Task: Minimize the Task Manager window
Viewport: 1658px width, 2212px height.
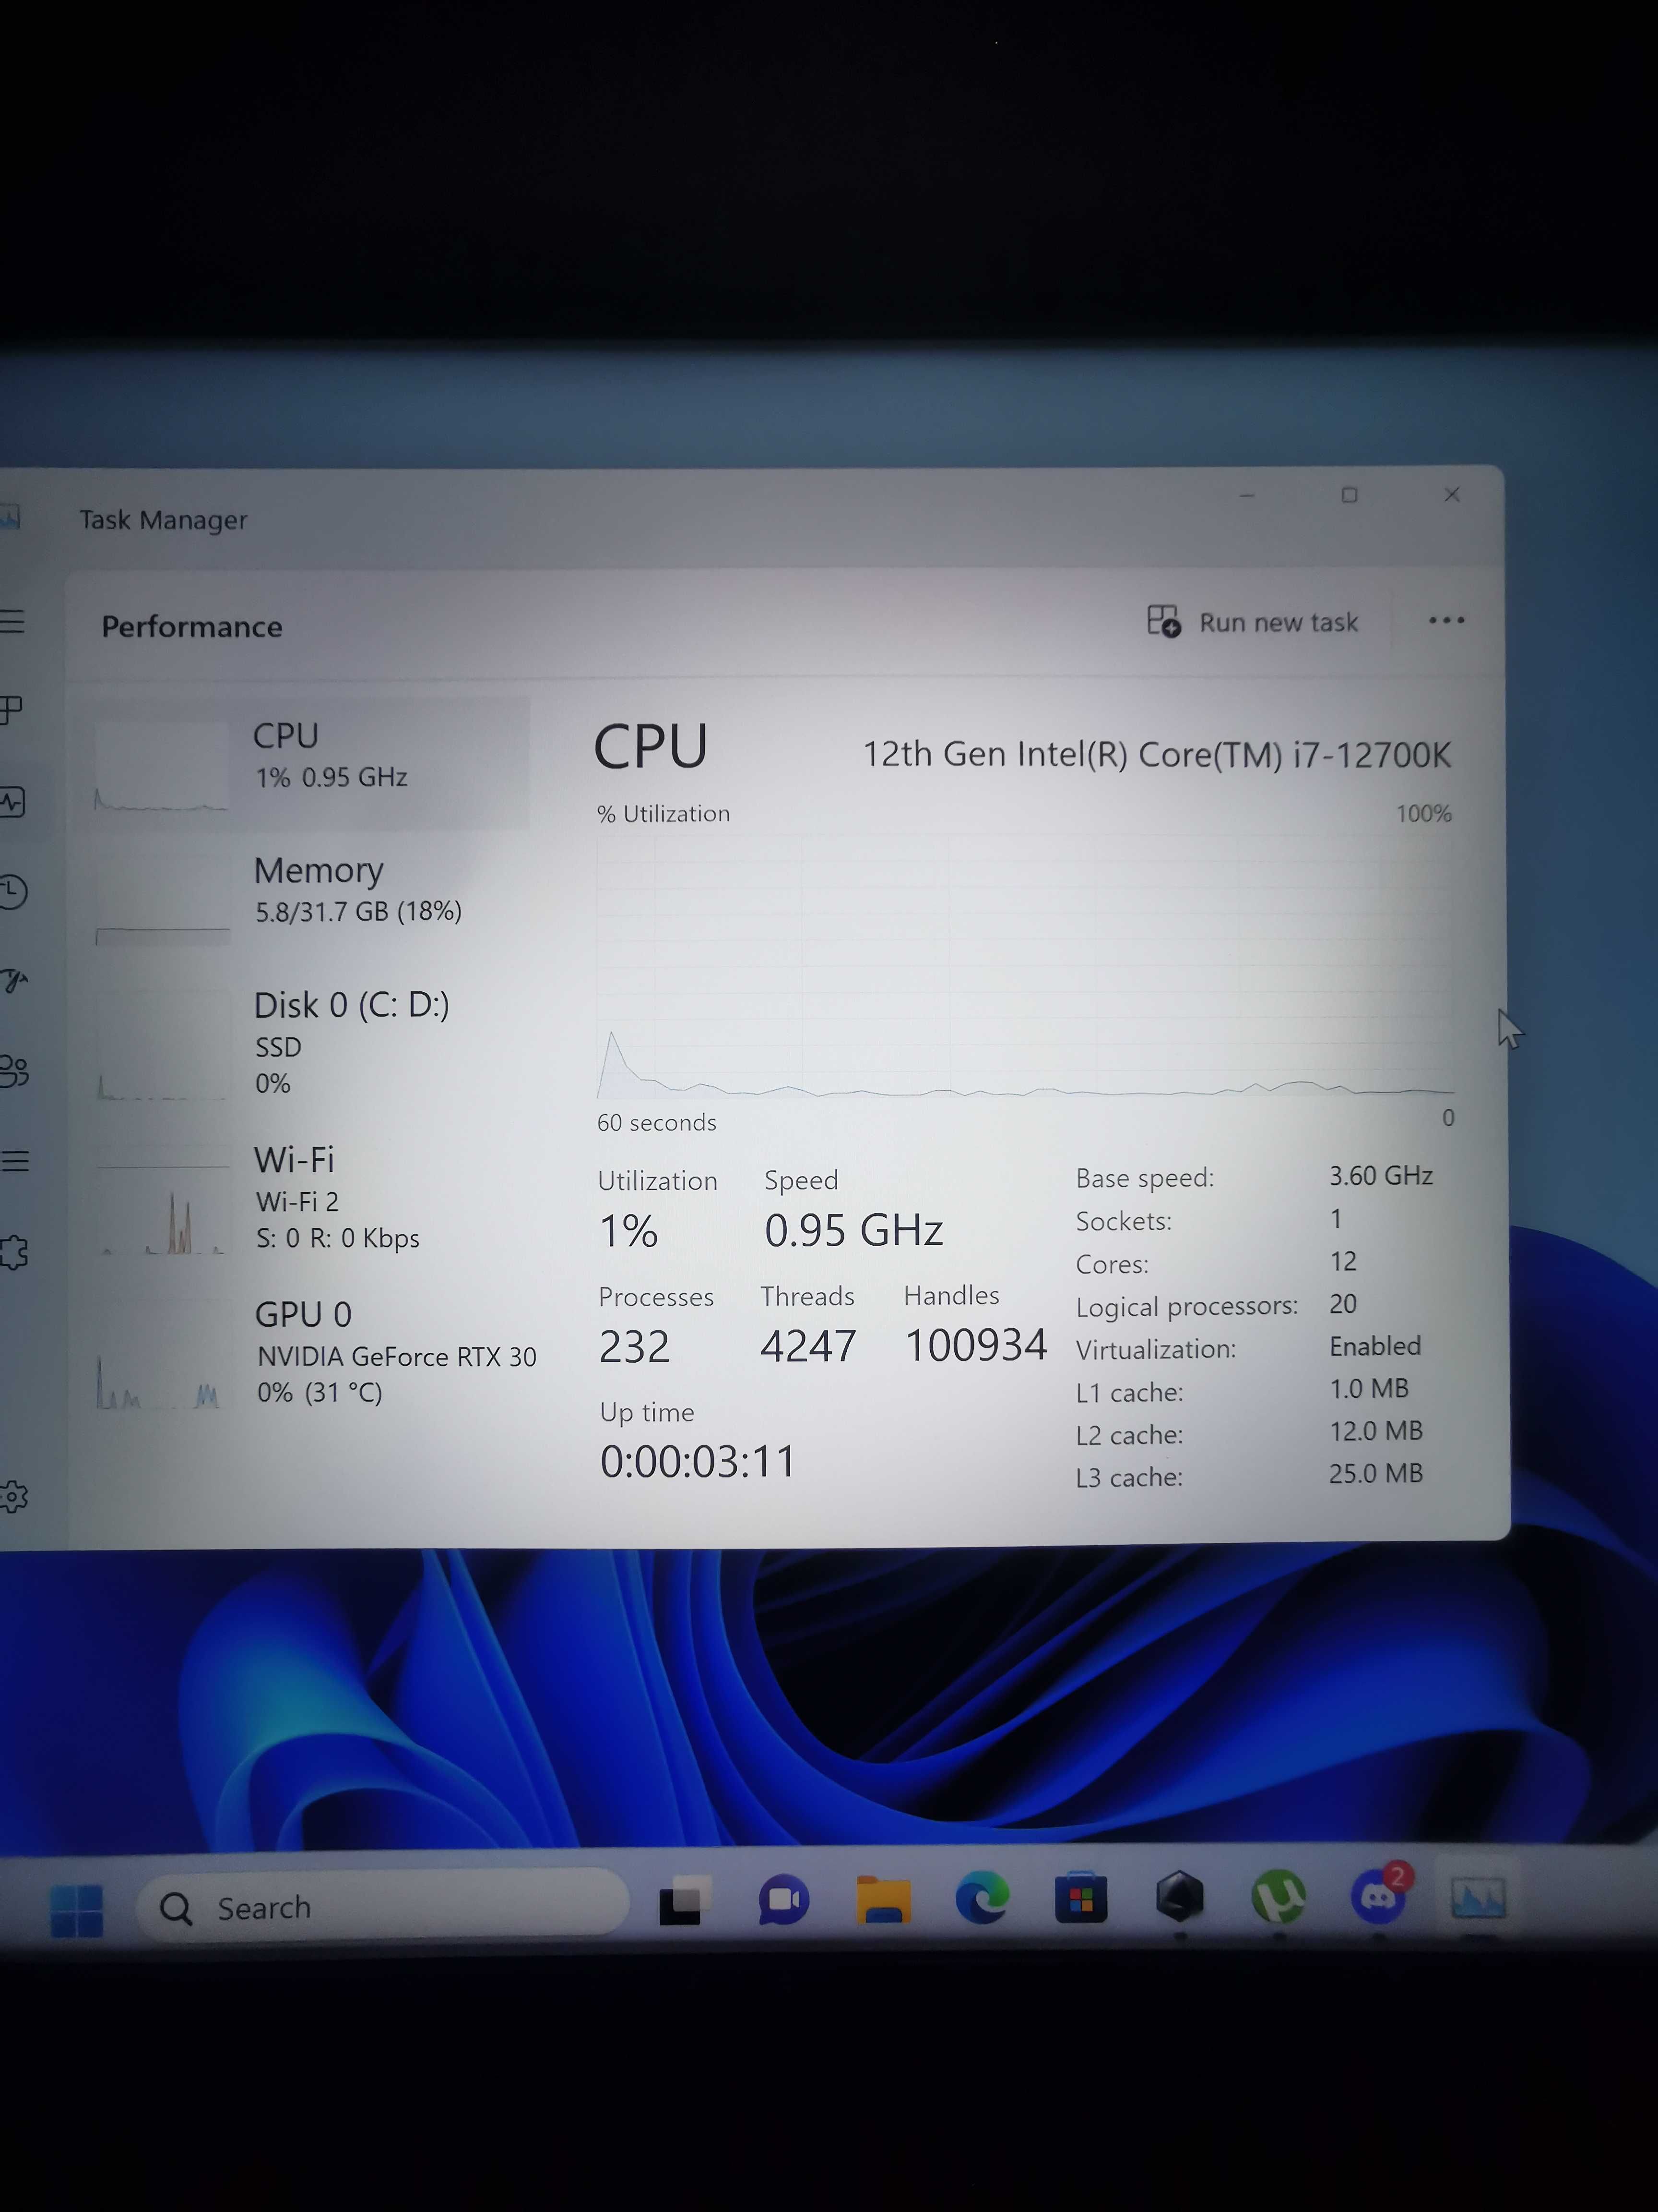Action: click(1246, 495)
